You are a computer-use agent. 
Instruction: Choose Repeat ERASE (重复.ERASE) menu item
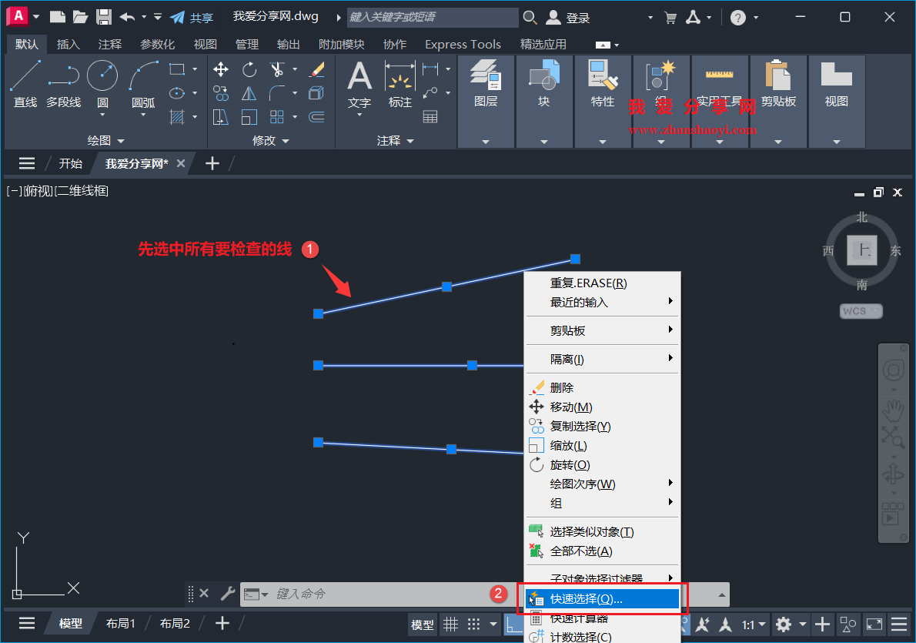point(602,283)
